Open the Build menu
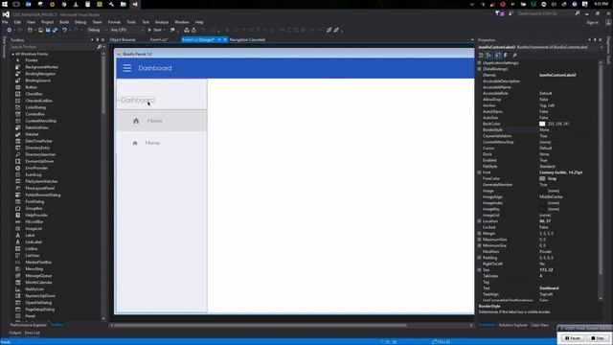613x345 pixels. click(x=64, y=22)
